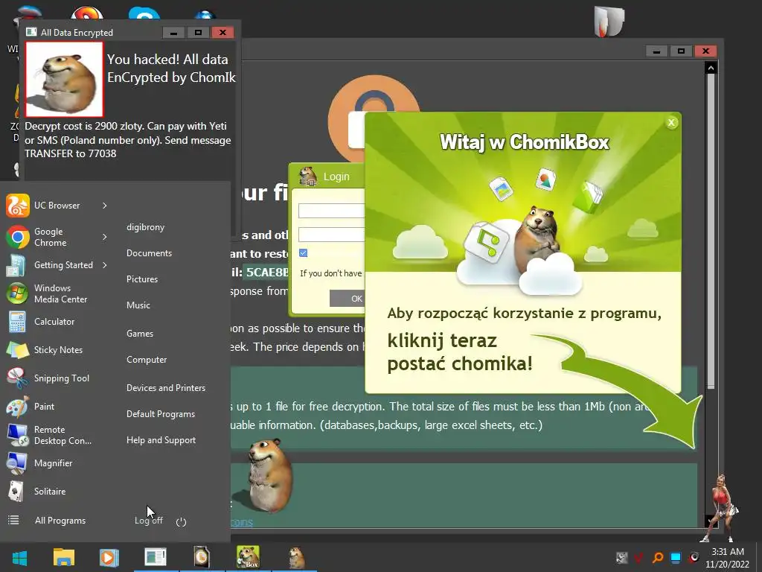The image size is (762, 572).
Task: Click the red V tray icon
Action: click(x=639, y=557)
